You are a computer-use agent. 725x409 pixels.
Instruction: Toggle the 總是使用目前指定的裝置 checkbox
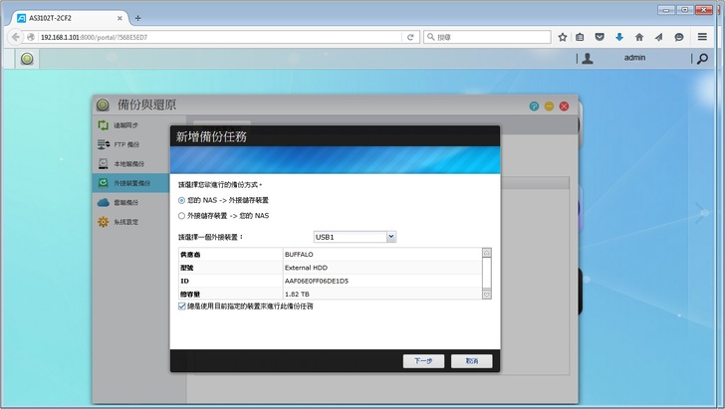181,307
